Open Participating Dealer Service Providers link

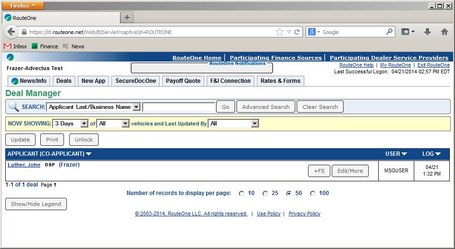tap(389, 57)
